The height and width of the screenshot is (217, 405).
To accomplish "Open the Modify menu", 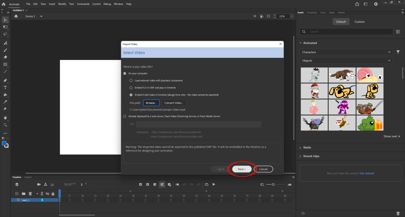I will tap(62, 4).
